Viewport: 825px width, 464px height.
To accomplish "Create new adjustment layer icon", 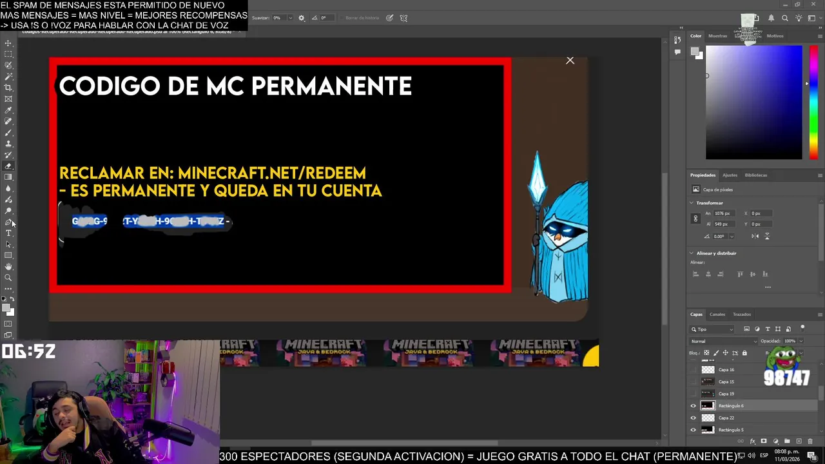I will pos(775,441).
